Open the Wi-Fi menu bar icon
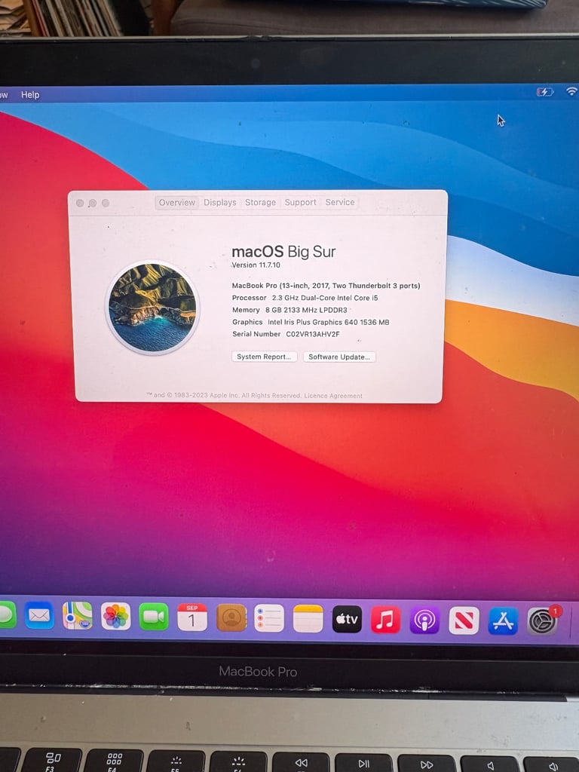The height and width of the screenshot is (772, 579). pos(571,91)
